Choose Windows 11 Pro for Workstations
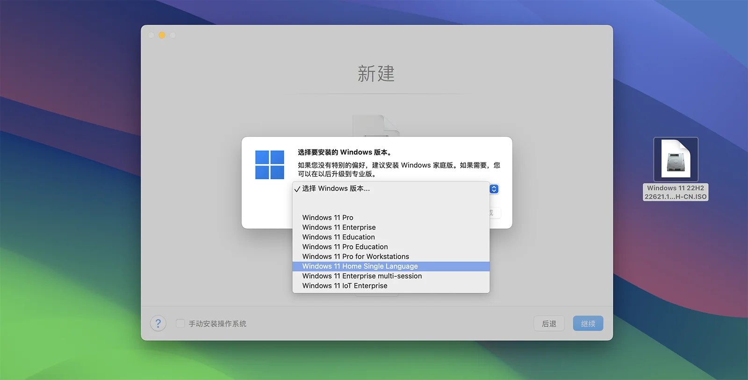Viewport: 748px width, 380px height. point(391,257)
